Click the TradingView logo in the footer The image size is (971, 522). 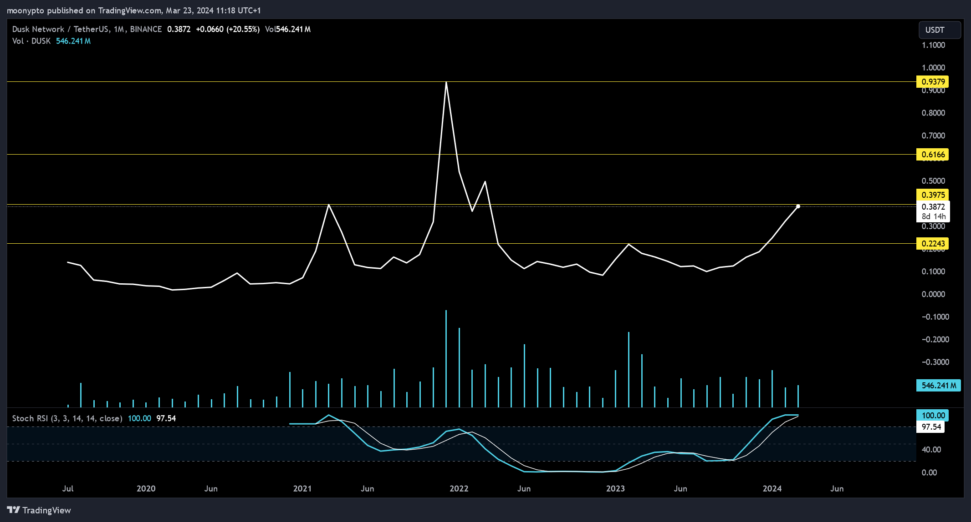click(x=39, y=510)
